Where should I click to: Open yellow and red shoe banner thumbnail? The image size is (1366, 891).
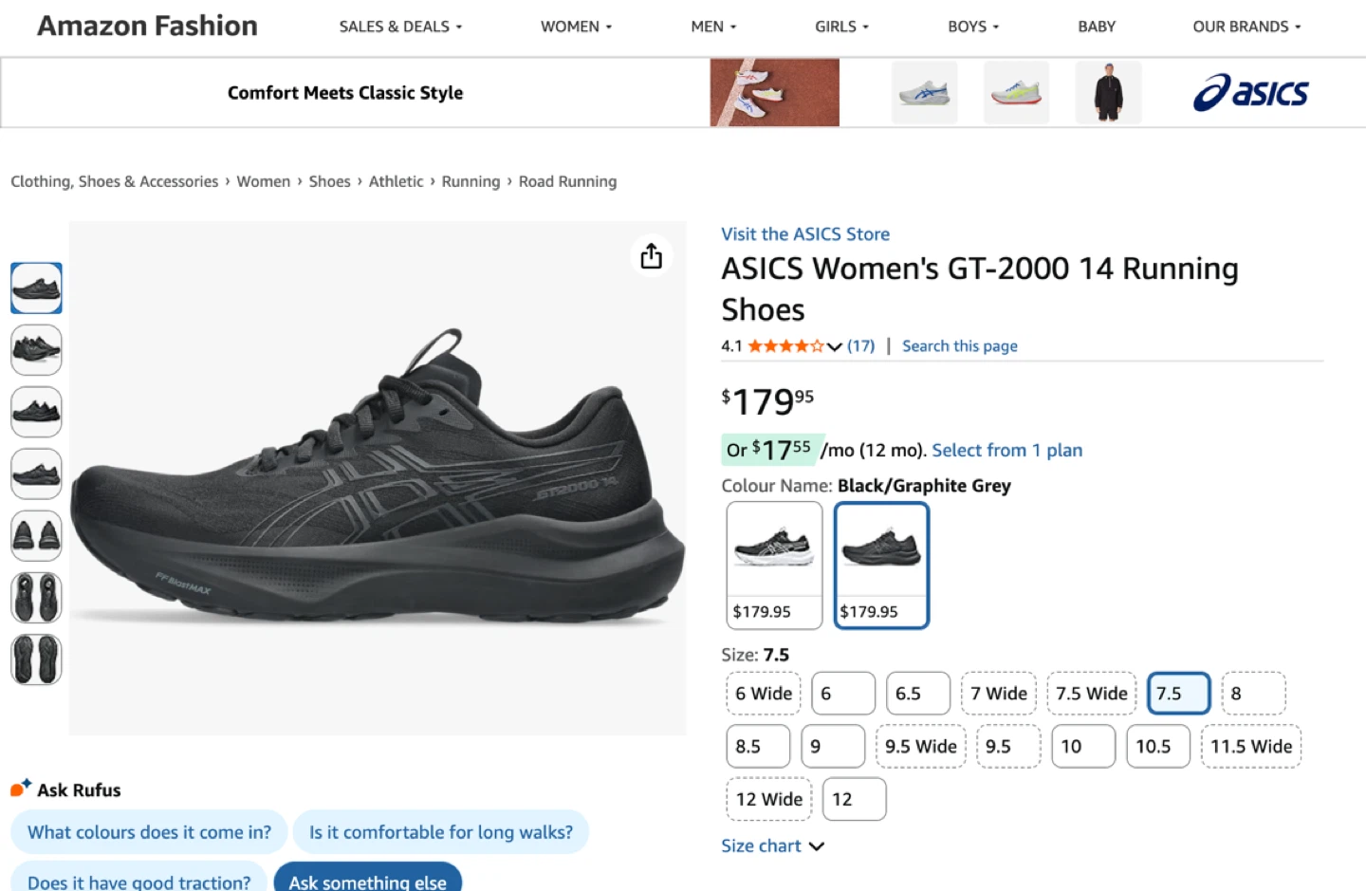point(1016,92)
